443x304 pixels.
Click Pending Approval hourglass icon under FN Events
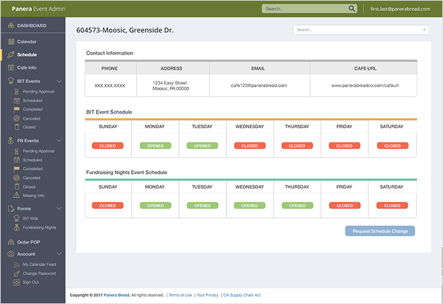(x=17, y=151)
